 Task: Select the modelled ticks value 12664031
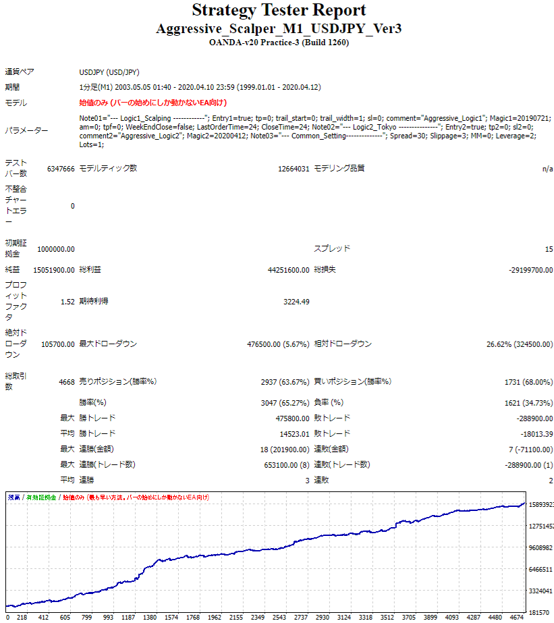(x=294, y=169)
